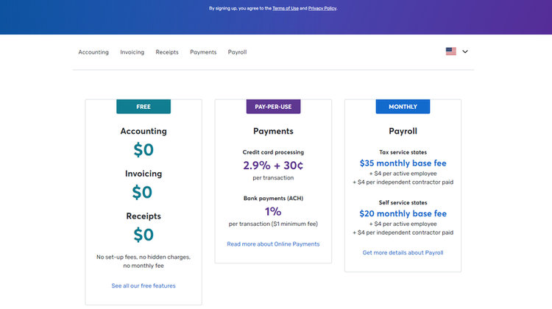
Task: Expand the country selector chevron
Action: point(465,51)
